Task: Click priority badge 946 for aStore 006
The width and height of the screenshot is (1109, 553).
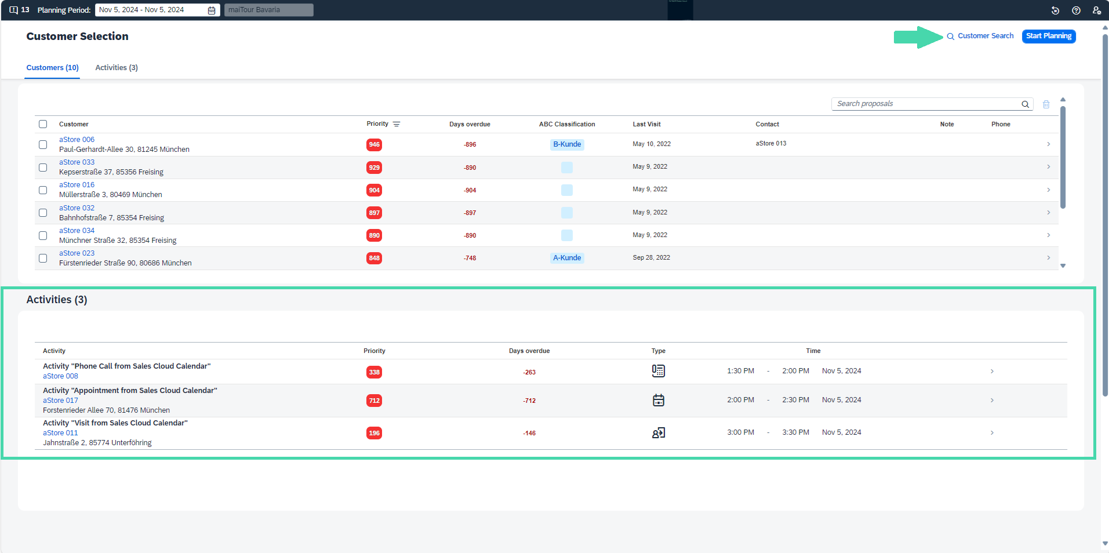Action: (x=374, y=145)
